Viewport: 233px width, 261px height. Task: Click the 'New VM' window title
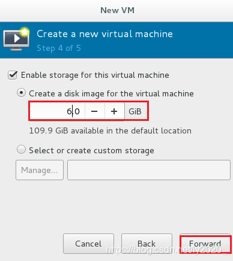coord(117,10)
